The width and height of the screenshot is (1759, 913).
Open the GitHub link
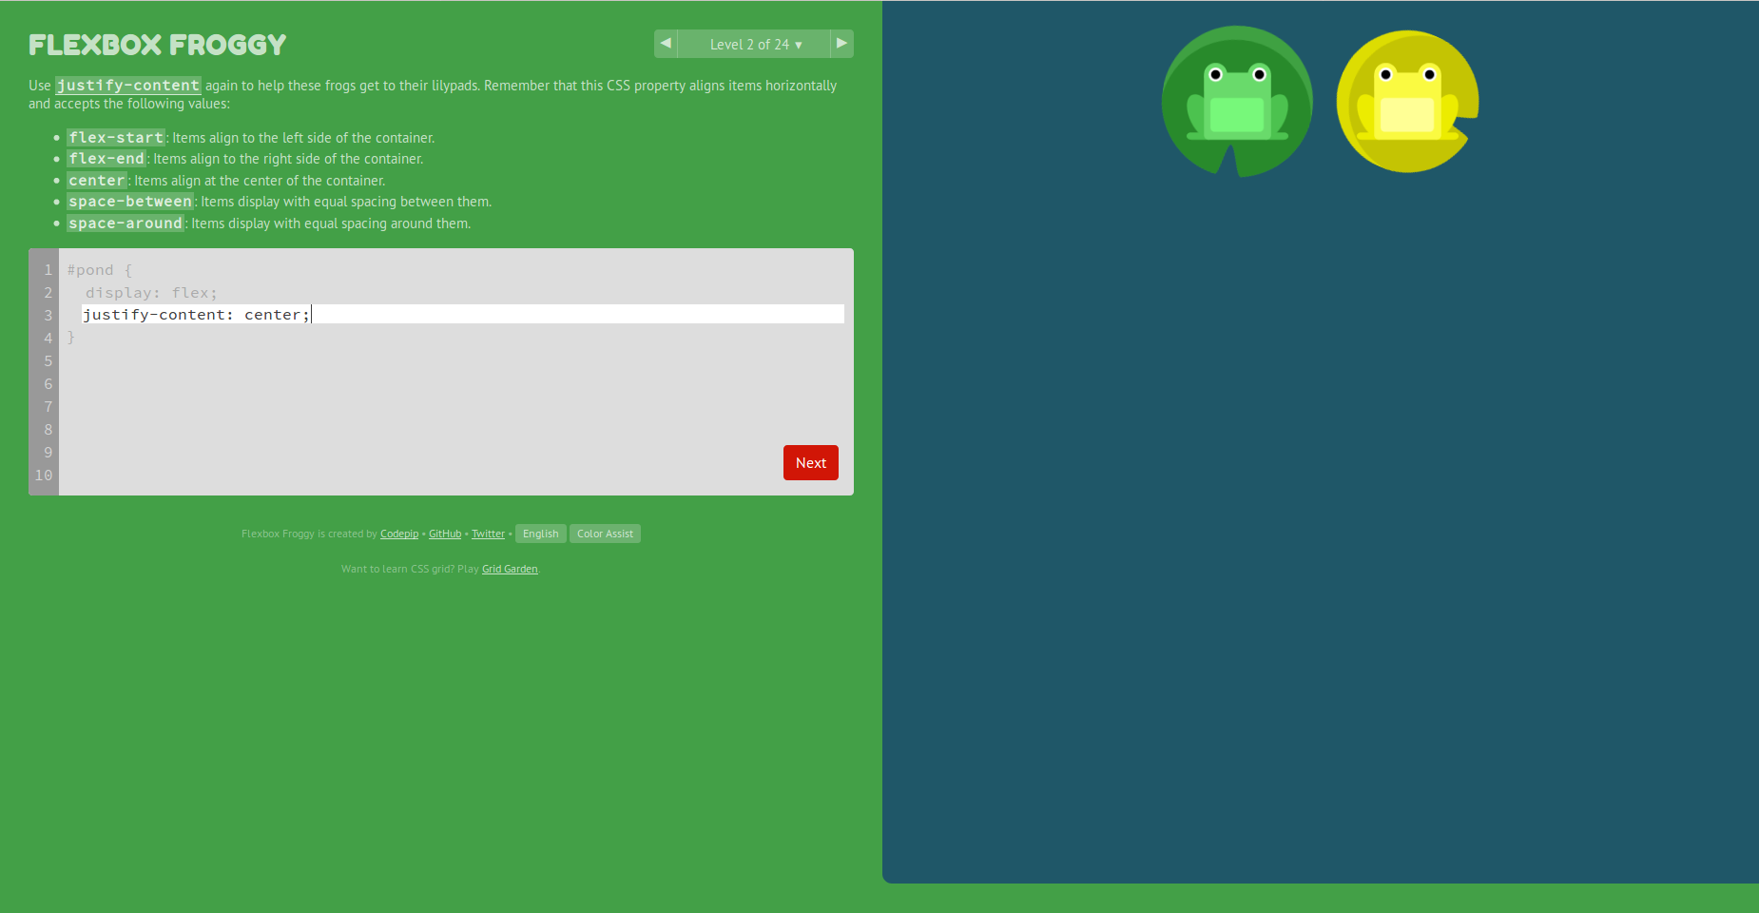(445, 534)
